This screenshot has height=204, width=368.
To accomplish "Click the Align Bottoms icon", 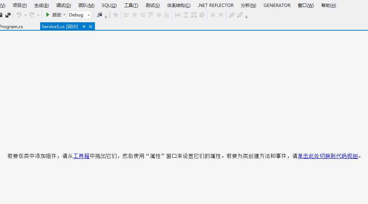I will pyautogui.click(x=166, y=15).
